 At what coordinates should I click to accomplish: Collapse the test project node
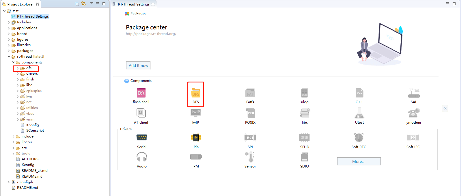(x=4, y=11)
